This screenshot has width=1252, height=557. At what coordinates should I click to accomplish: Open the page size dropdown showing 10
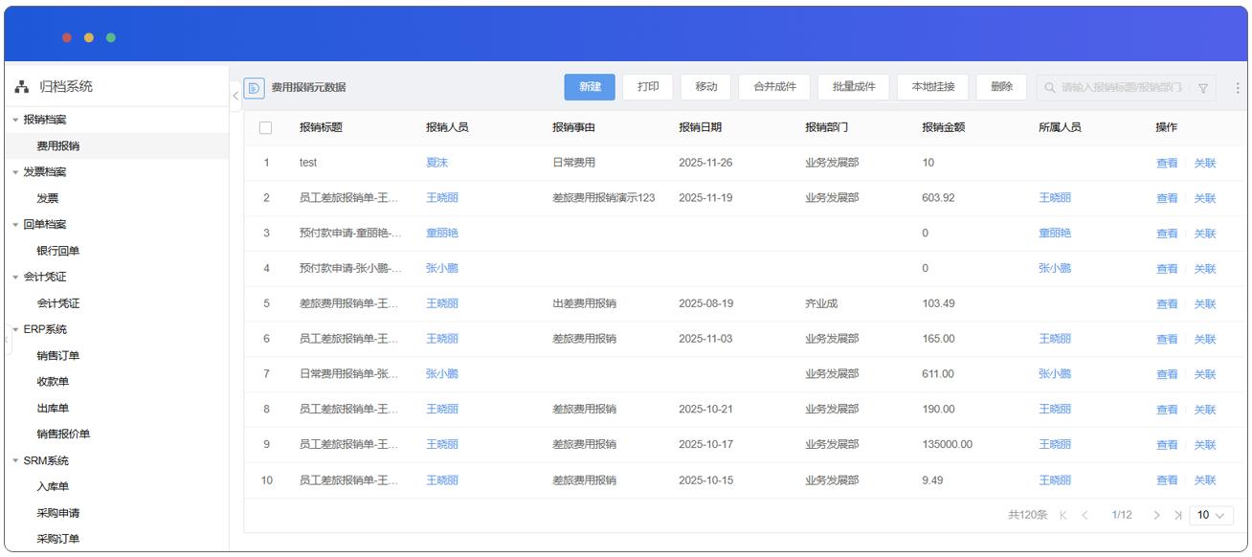(1211, 515)
